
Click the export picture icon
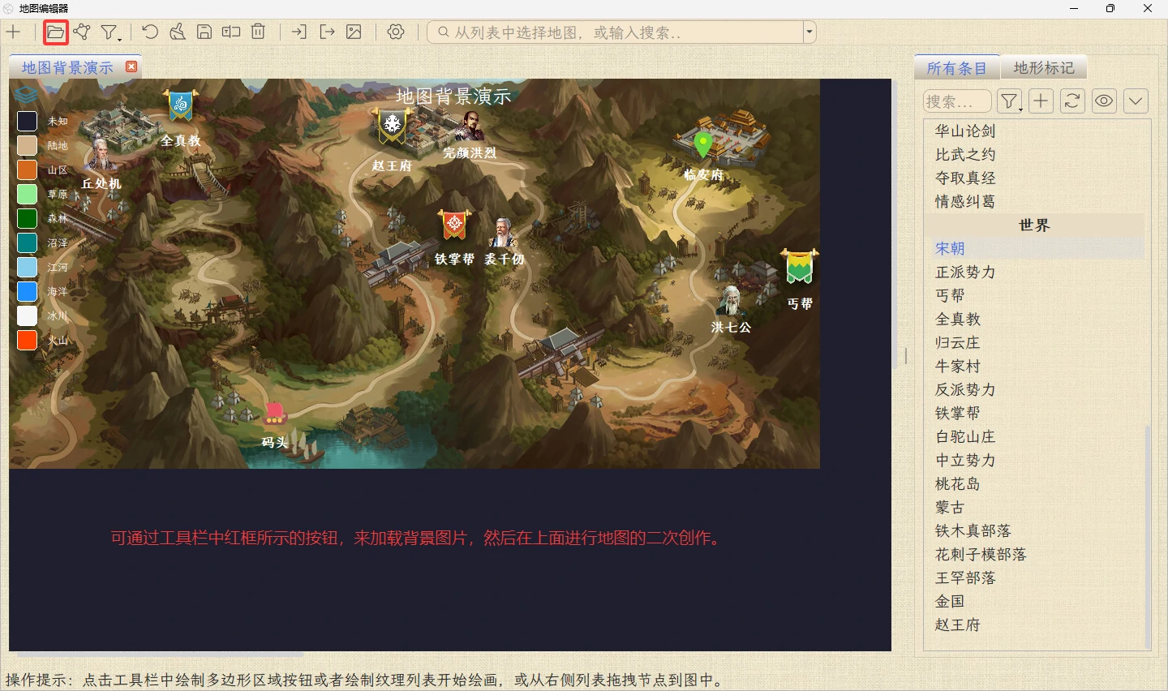click(x=354, y=32)
